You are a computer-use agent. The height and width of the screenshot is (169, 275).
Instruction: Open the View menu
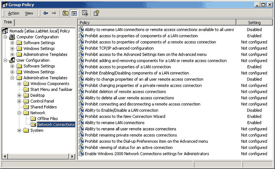29,13
